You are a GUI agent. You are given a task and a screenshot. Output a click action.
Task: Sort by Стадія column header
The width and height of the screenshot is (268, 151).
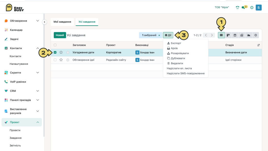point(229,45)
